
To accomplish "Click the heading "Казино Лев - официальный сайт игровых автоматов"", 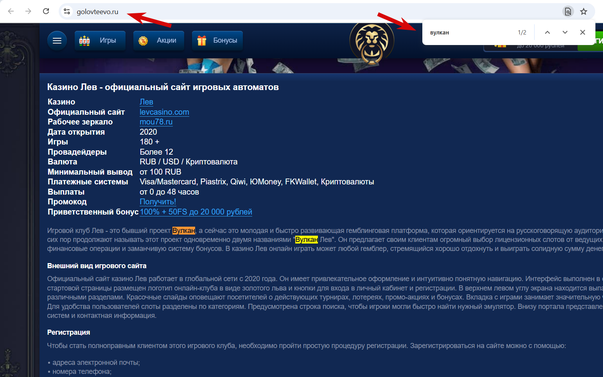I will point(163,87).
